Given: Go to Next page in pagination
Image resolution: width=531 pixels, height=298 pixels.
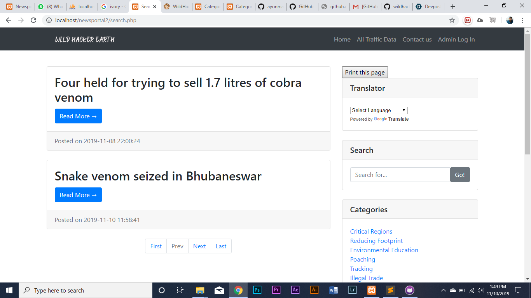Looking at the screenshot, I should (x=199, y=246).
